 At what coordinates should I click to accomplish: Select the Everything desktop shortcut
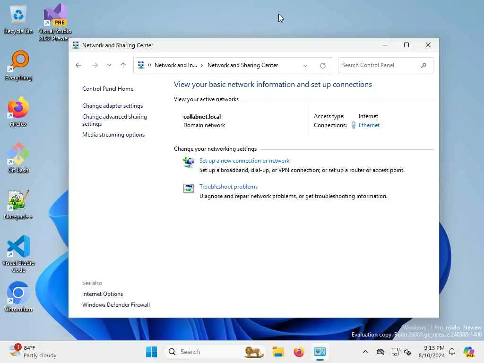[18, 66]
